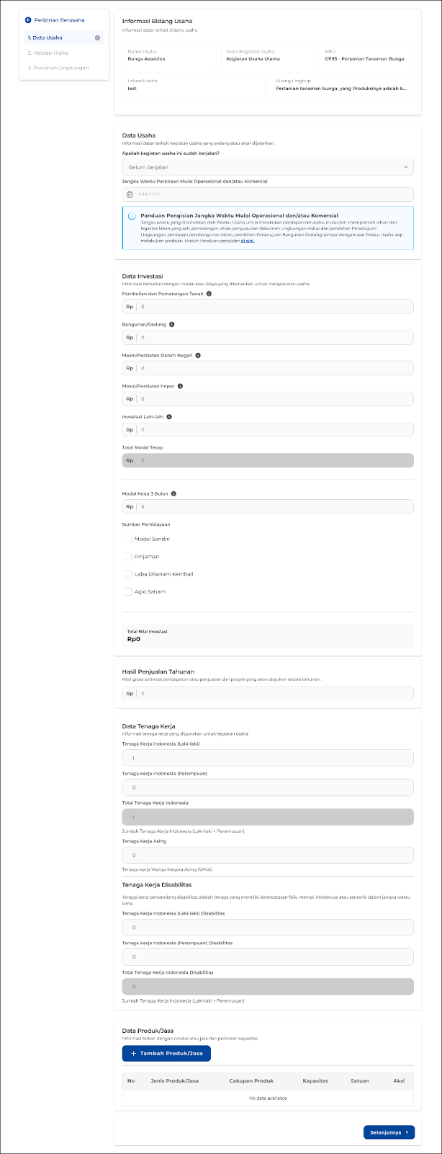Click the back arrow beside Perizinan Berusaha

click(28, 20)
